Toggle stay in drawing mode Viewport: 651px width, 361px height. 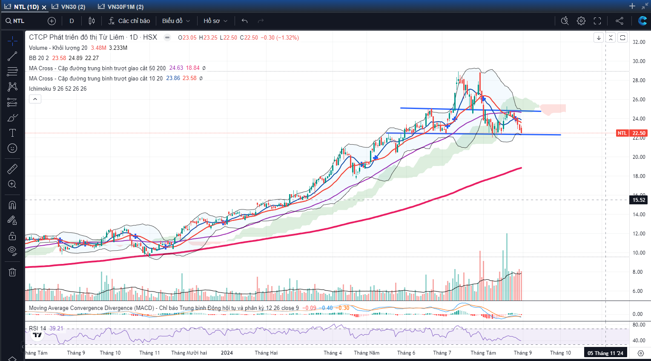(x=12, y=221)
